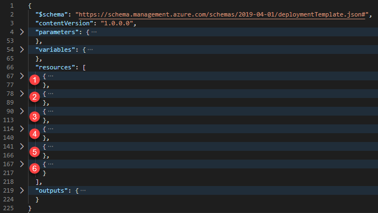Click line number 53 in the gutter
The width and height of the screenshot is (378, 213).
pyautogui.click(x=10, y=41)
